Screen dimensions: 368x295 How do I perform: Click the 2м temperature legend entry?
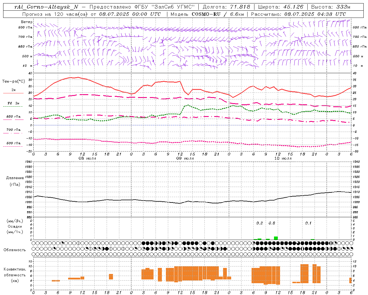13,90
